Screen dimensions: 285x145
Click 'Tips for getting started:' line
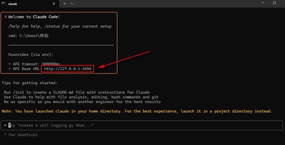point(30,83)
